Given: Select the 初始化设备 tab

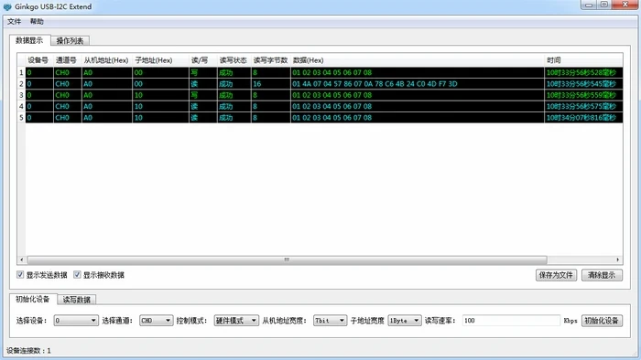Looking at the screenshot, I should click(x=33, y=299).
